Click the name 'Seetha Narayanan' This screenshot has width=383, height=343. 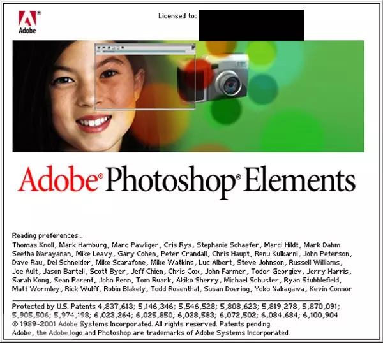[x=41, y=254]
